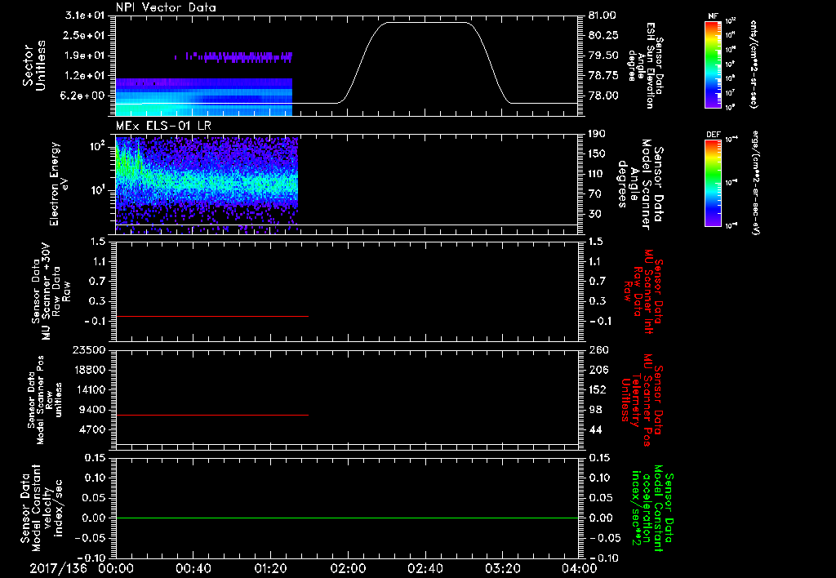This screenshot has width=836, height=578.
Task: Click the NF rainbow color bar
Action: coord(714,64)
